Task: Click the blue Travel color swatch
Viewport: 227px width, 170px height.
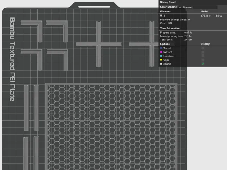Action: pos(161,48)
